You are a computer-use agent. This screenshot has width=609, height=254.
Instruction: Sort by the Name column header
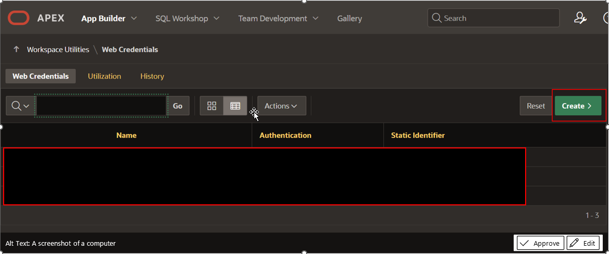tap(126, 136)
